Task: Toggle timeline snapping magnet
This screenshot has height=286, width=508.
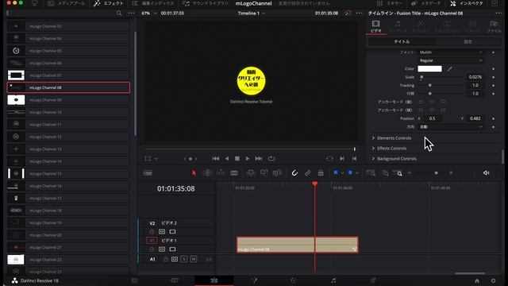Action: [294, 173]
